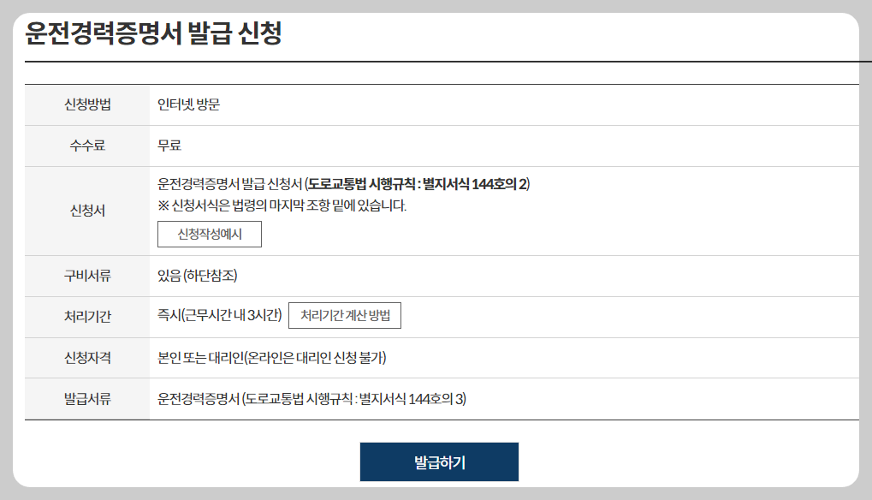Select the 처리기간 row label
This screenshot has height=500, width=872.
[86, 316]
